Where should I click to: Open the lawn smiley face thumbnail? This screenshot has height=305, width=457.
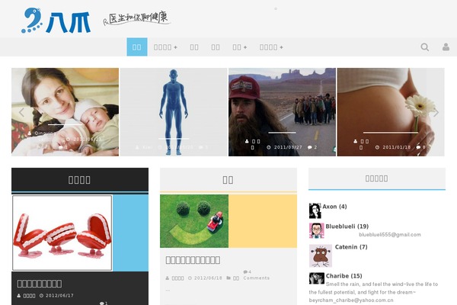point(194,221)
